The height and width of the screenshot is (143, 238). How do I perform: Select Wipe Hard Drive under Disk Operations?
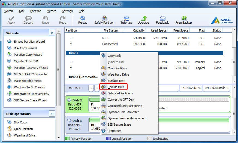click(21, 135)
